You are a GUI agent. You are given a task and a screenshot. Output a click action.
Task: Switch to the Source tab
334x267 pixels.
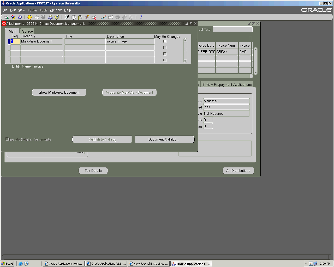tap(27, 31)
